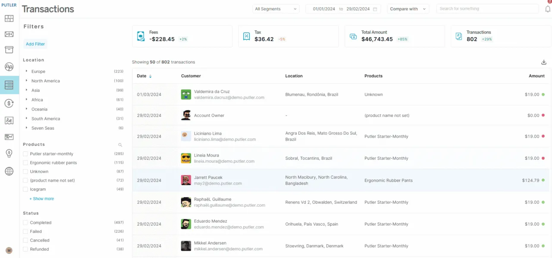Open the Insights lightbulb icon in sidebar

coord(9,153)
